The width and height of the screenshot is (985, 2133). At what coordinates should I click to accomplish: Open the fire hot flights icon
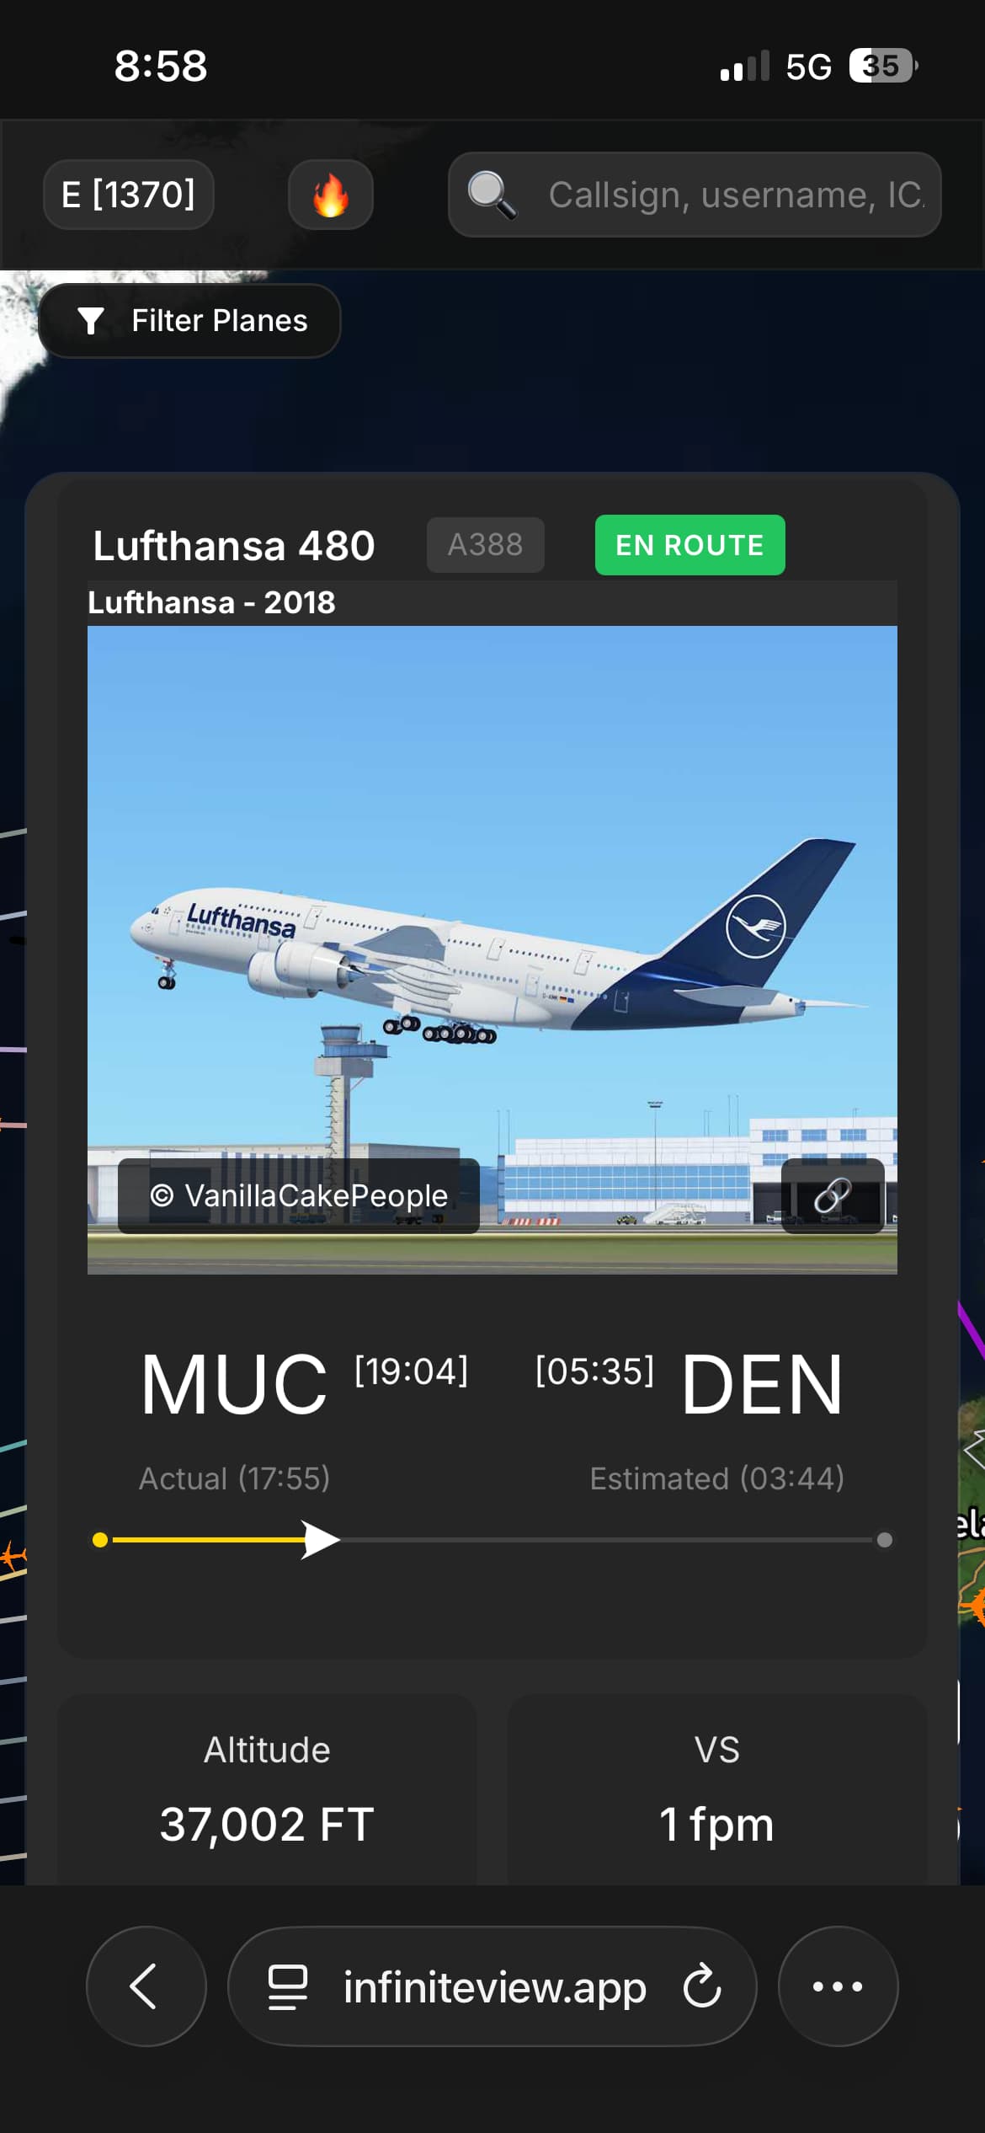(x=330, y=195)
